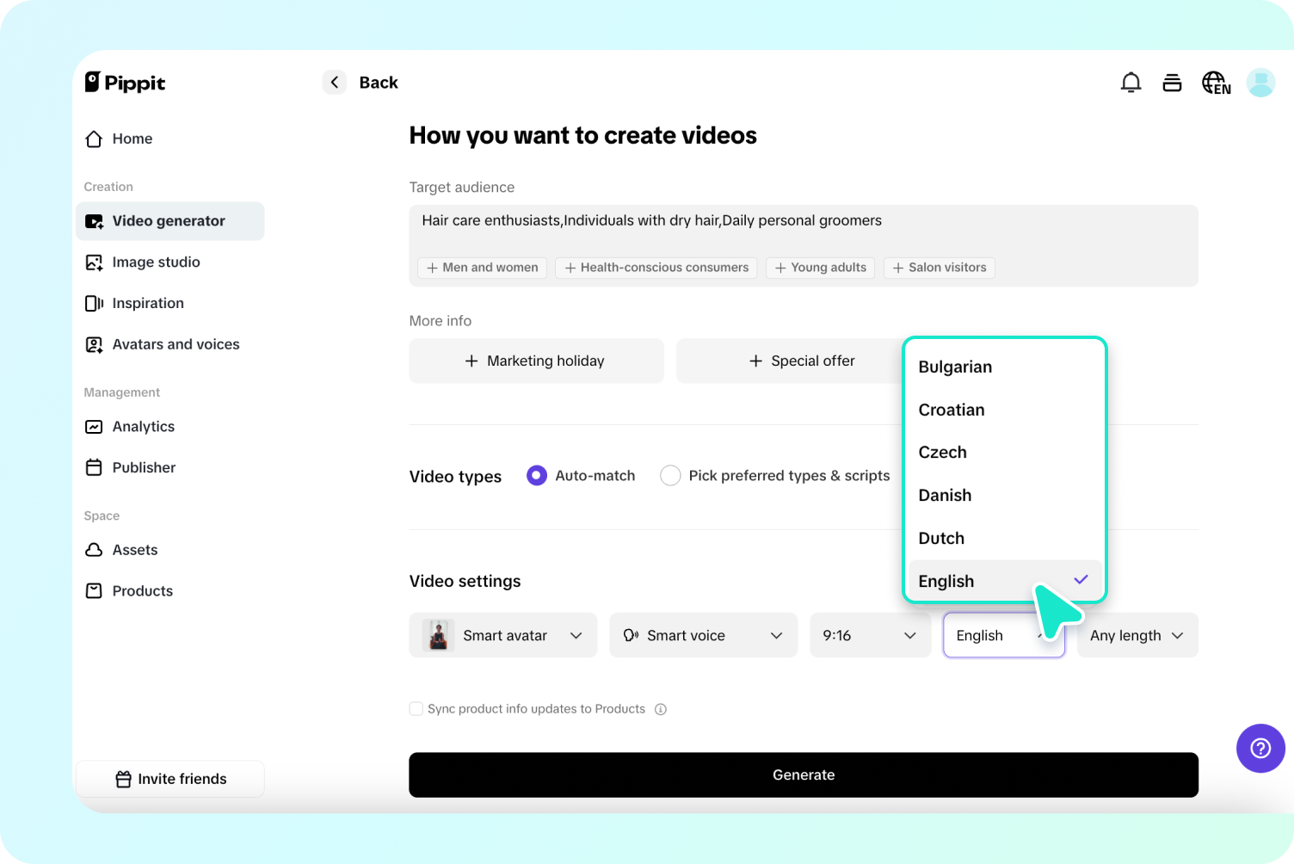
Task: Add the Men and women audience tag
Action: pos(482,268)
